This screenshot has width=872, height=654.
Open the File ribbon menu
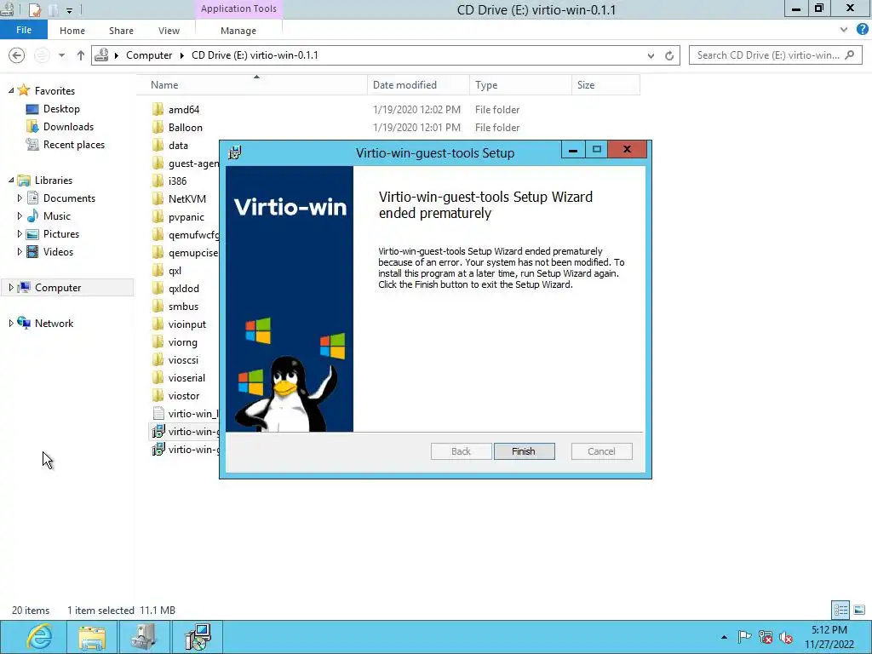click(23, 30)
